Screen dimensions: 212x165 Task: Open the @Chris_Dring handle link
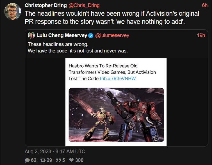pos(84,5)
